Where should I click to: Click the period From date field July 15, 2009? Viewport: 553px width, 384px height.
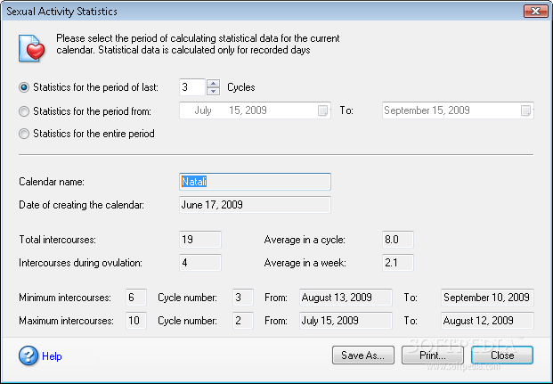(255, 110)
